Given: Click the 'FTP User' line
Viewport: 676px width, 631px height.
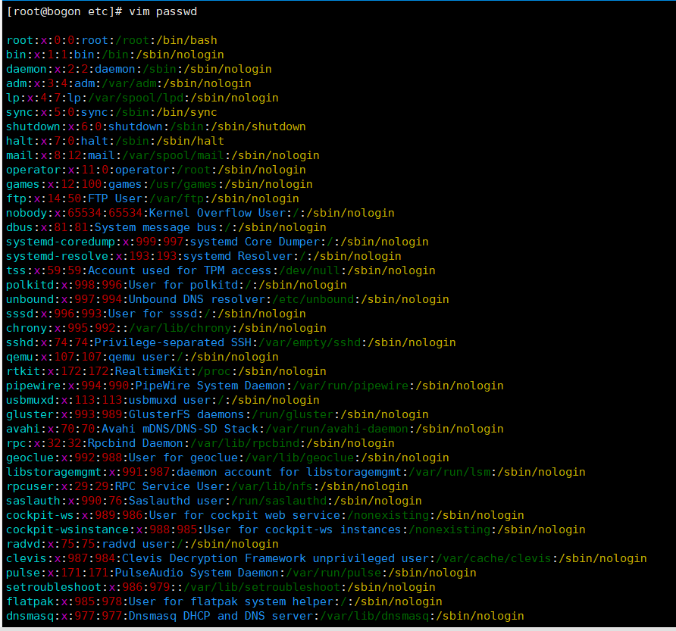Looking at the screenshot, I should pyautogui.click(x=152, y=198).
